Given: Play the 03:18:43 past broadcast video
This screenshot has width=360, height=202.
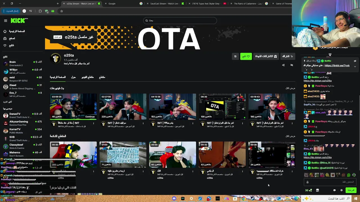Looking at the screenshot, I should [272, 107].
